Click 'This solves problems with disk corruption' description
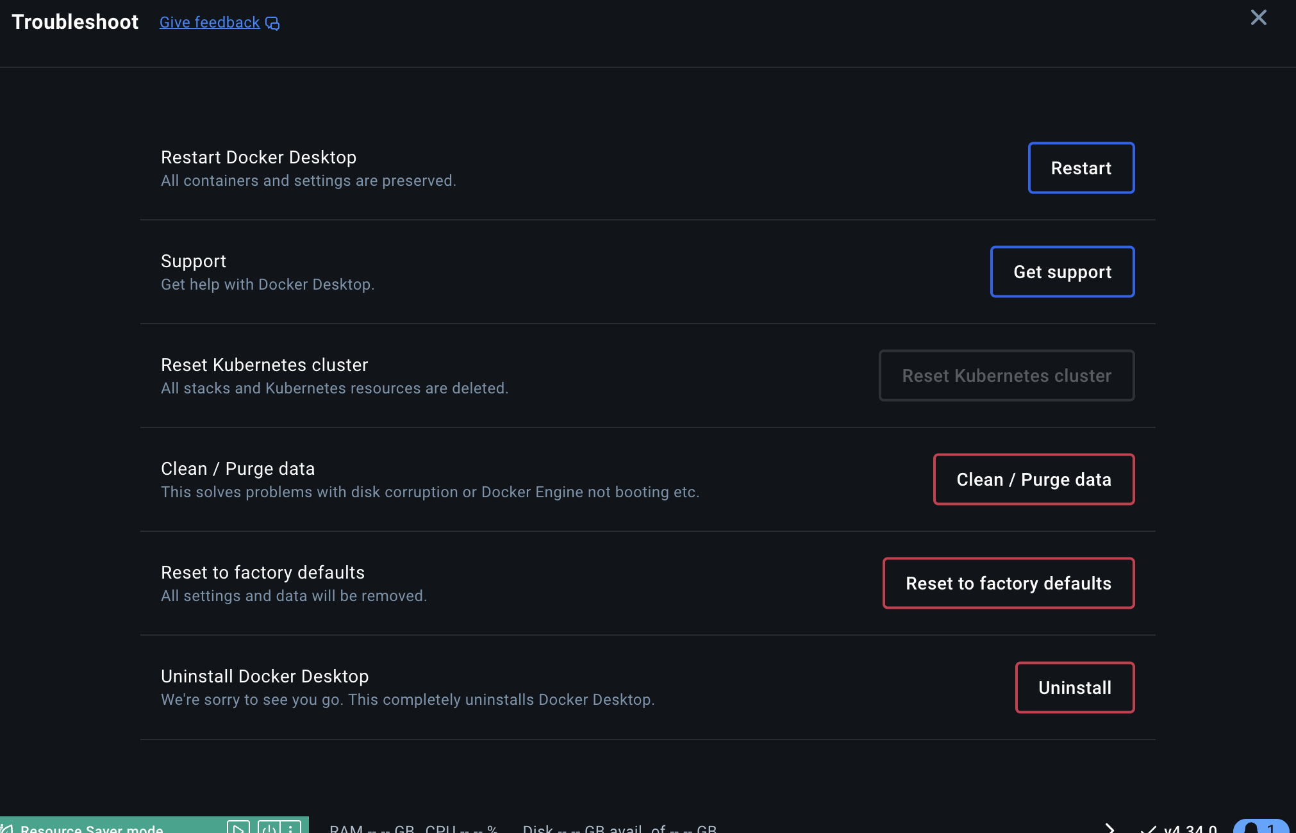1296x833 pixels. click(x=430, y=492)
